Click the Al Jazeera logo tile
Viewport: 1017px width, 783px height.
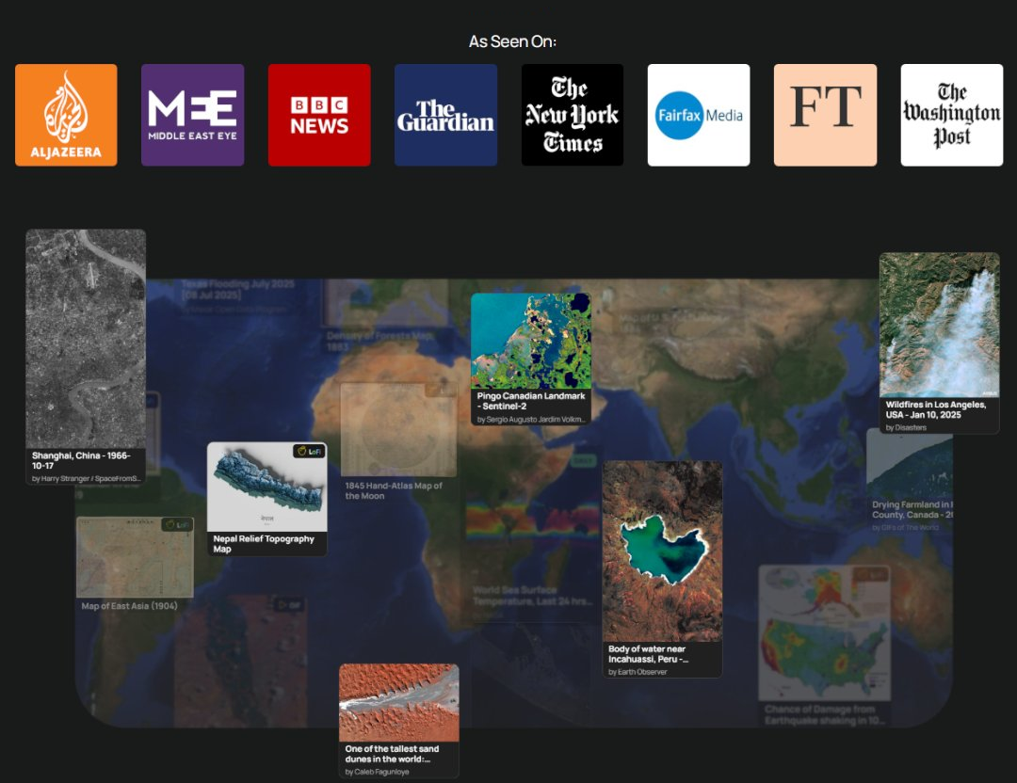(66, 115)
